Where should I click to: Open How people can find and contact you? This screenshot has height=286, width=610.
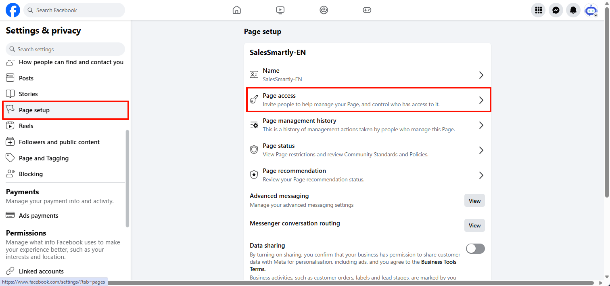coord(65,63)
